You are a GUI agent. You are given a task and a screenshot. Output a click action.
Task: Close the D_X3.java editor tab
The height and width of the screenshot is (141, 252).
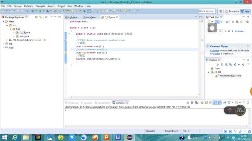point(117,17)
